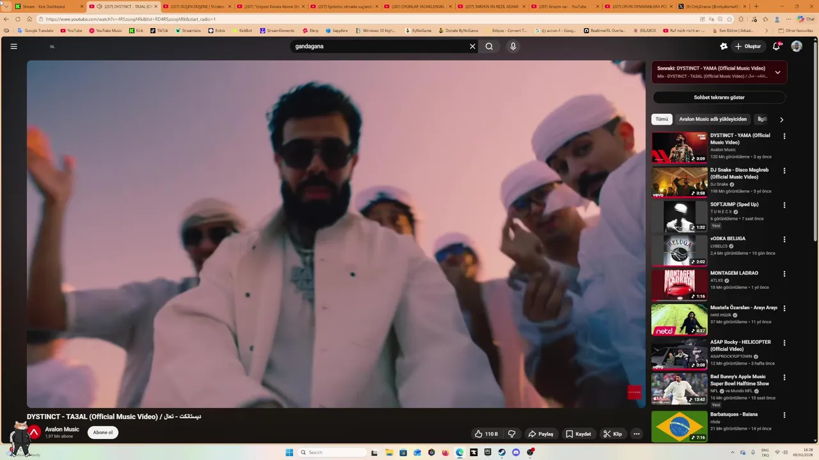
Task: Open File Explorer from the taskbar
Action: point(389,452)
